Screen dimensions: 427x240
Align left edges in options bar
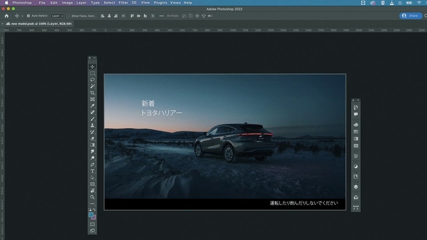[103, 16]
